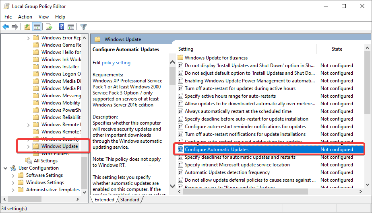This screenshot has height=213, width=372.
Task: Click the State column header
Action: pyautogui.click(x=337, y=49)
